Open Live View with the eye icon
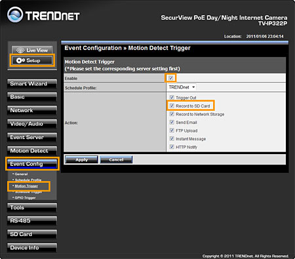Screen dimensions: 295x259 coord(32,50)
